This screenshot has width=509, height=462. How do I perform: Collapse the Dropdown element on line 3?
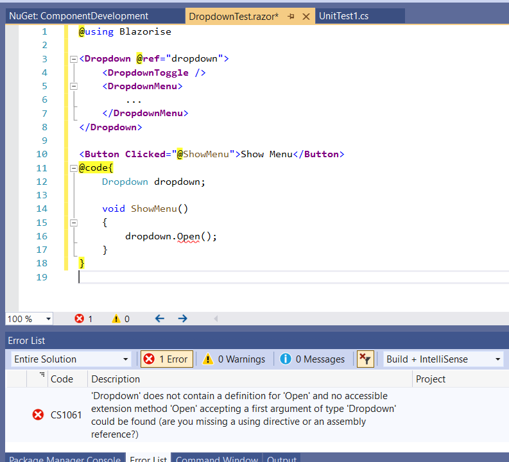point(74,59)
